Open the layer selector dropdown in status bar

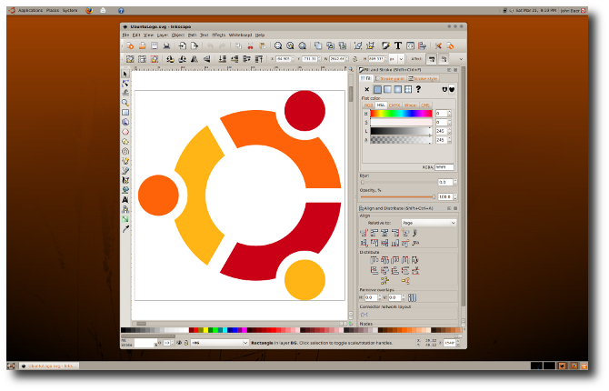[219, 343]
